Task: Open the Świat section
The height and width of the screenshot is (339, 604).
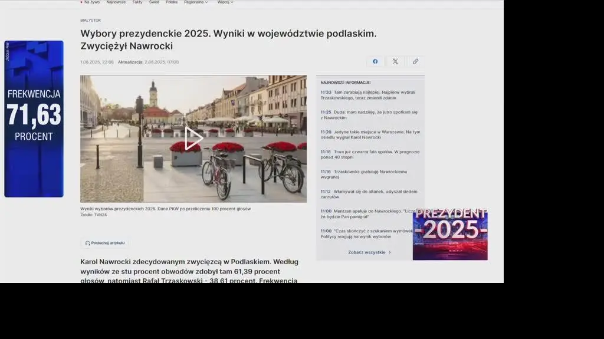Action: (154, 2)
